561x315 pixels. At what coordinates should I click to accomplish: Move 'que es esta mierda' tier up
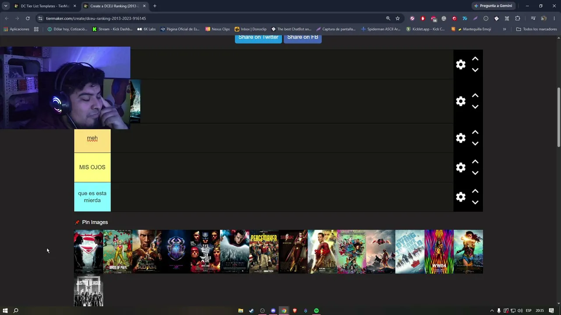pyautogui.click(x=475, y=191)
